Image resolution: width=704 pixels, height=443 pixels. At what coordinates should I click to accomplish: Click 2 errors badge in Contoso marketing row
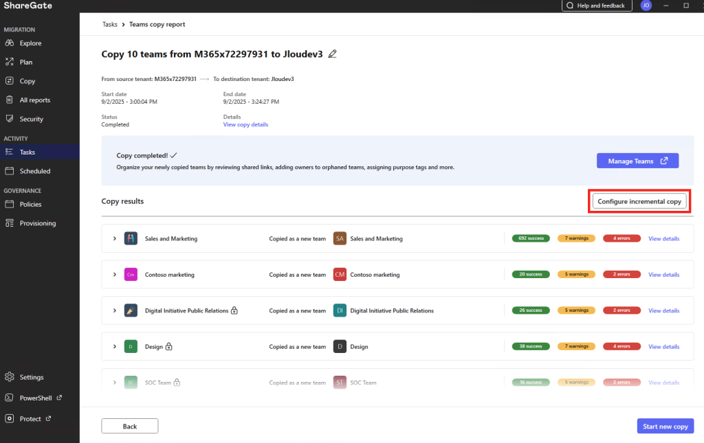point(621,274)
